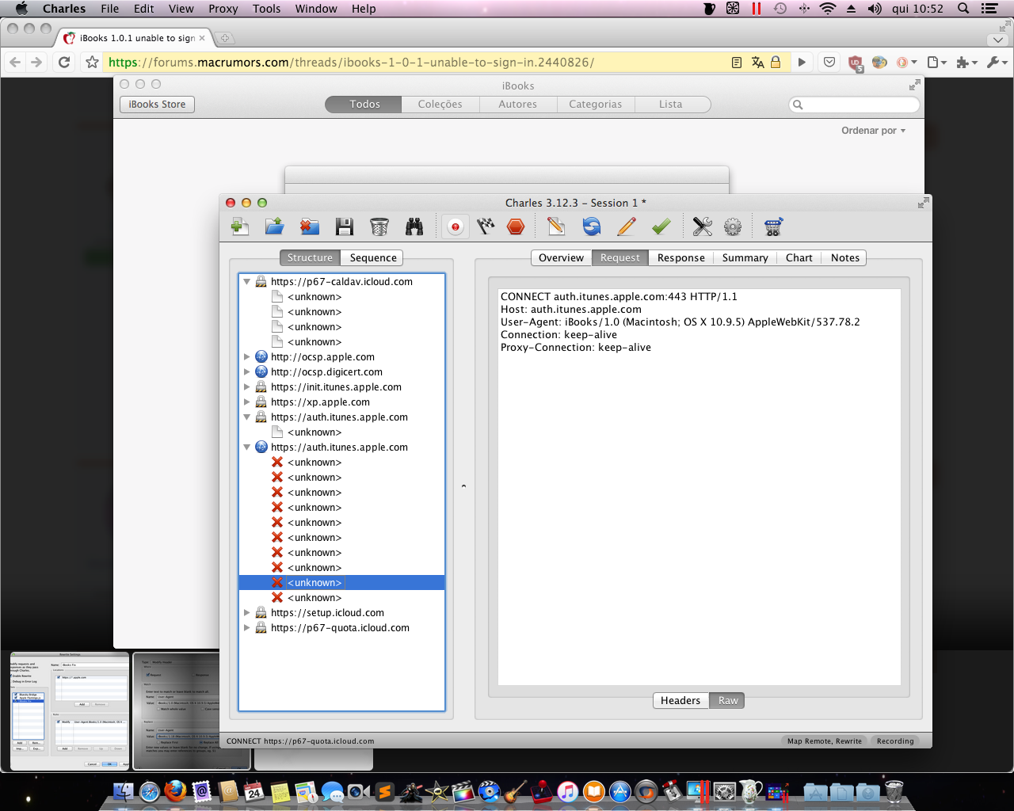1014x811 pixels.
Task: Select the Sequence view button
Action: (x=373, y=258)
